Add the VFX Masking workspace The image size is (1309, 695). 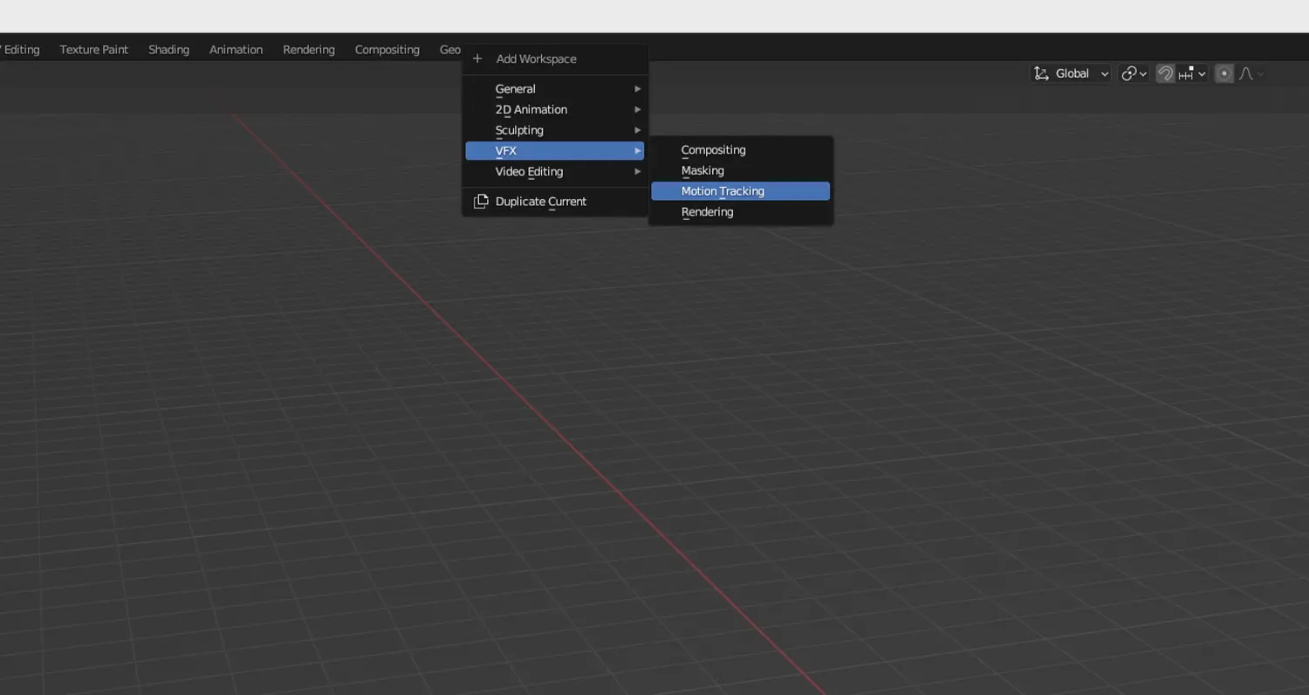tap(741, 171)
